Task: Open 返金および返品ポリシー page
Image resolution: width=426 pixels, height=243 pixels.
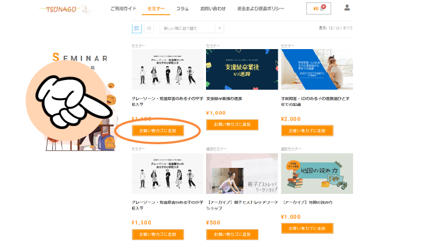Action: (261, 8)
